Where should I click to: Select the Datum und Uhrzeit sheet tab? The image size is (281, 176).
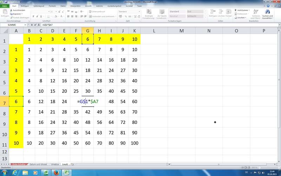38,164
